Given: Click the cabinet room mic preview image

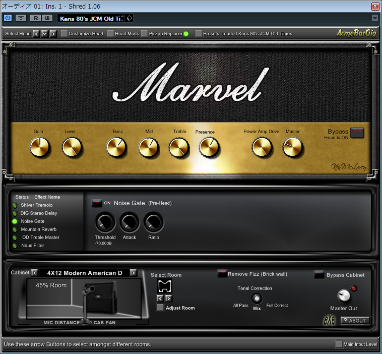Looking at the screenshot, I should coord(84,299).
